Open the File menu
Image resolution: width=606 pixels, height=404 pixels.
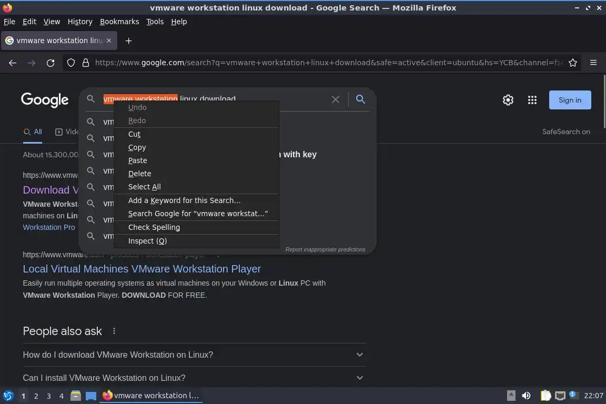(9, 22)
